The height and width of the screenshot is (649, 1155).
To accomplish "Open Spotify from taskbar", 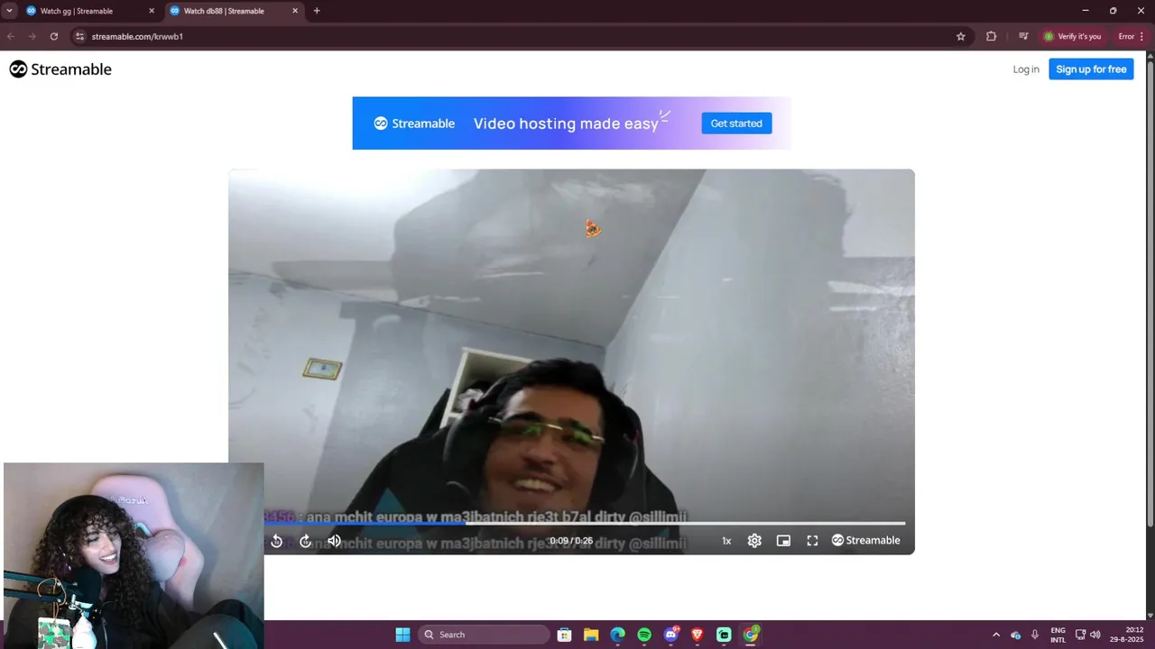I will click(x=644, y=635).
